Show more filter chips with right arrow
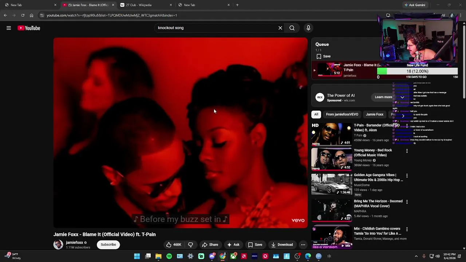The height and width of the screenshot is (262, 466). (403, 116)
